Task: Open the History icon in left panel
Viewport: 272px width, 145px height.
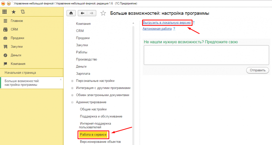Action: [x=23, y=12]
